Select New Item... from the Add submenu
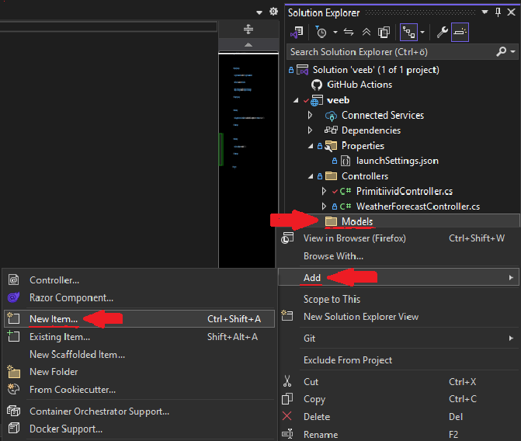Viewport: 521px width, 441px height. [x=54, y=318]
